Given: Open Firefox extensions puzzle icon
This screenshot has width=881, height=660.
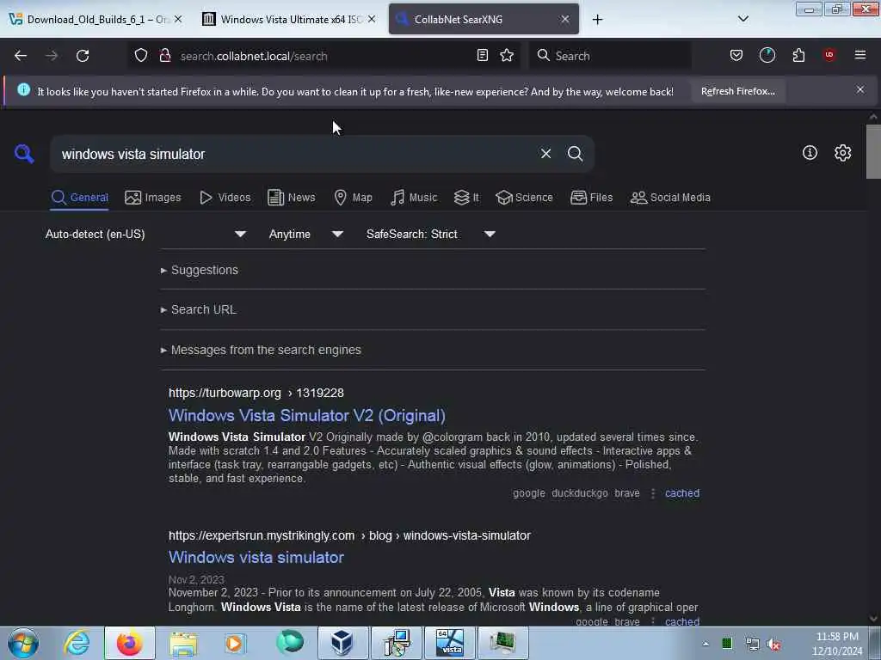Looking at the screenshot, I should [x=798, y=55].
